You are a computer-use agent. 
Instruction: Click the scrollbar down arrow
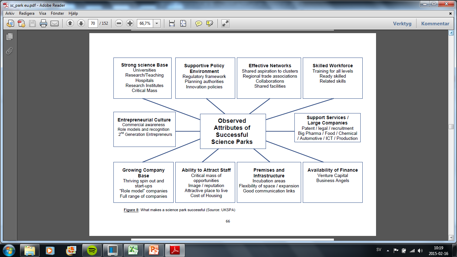coord(451,238)
